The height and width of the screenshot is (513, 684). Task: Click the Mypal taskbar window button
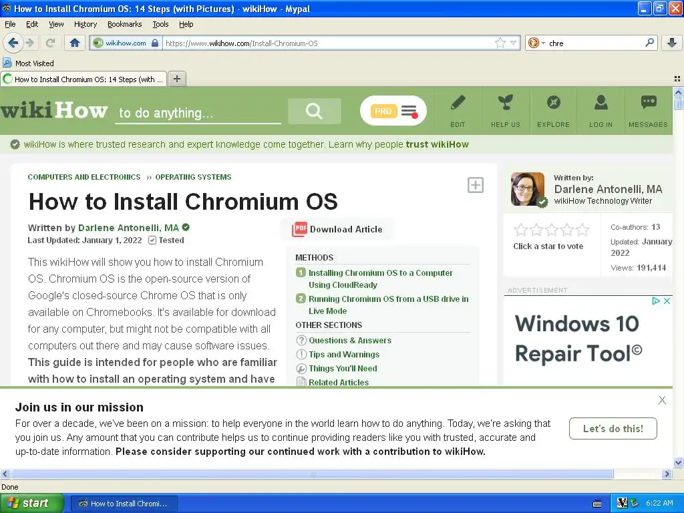pyautogui.click(x=124, y=504)
